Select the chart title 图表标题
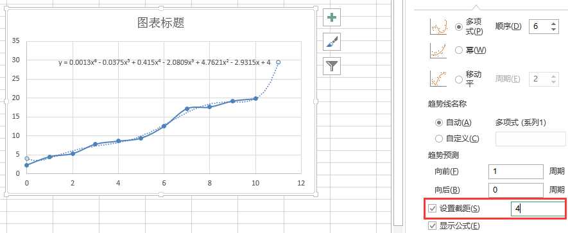The width and height of the screenshot is (568, 233). click(x=161, y=23)
